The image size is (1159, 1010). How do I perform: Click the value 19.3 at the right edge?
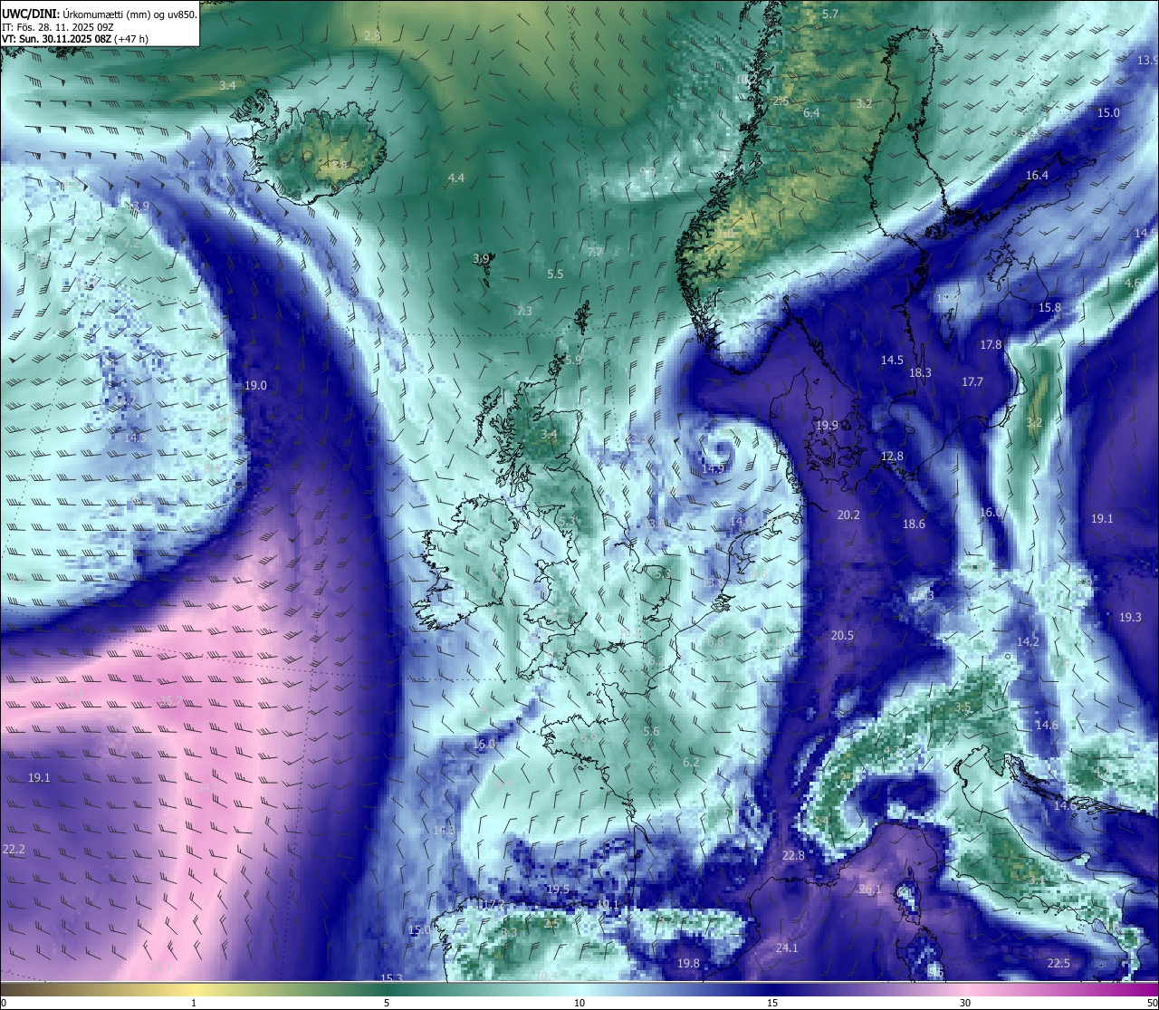point(1130,618)
